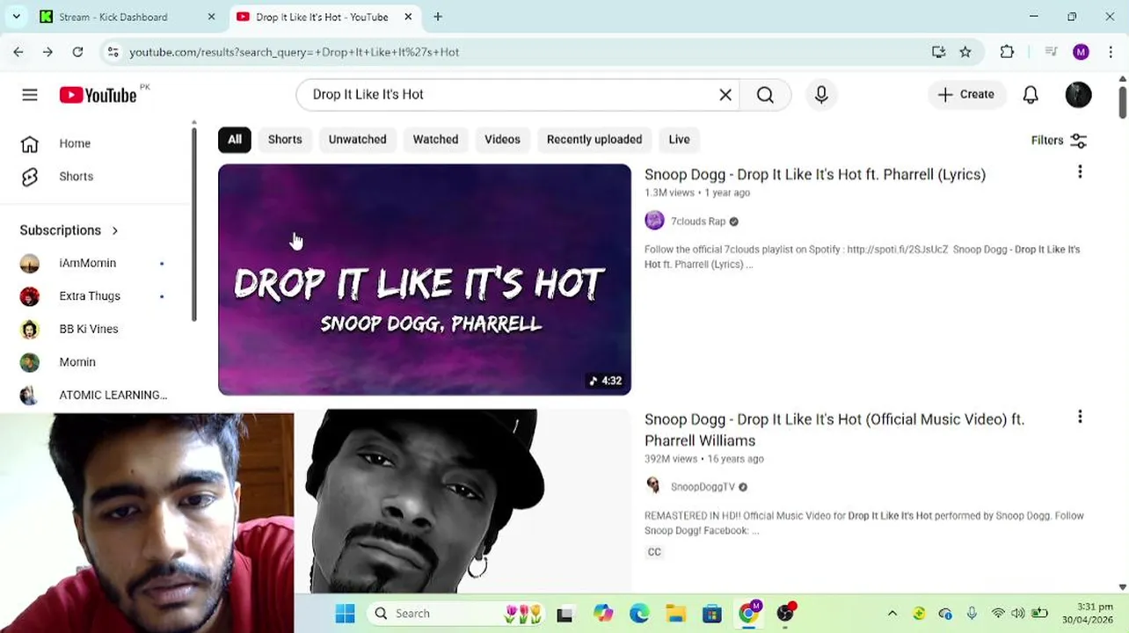Clear the search box with the X
Image resolution: width=1129 pixels, height=633 pixels.
click(725, 95)
